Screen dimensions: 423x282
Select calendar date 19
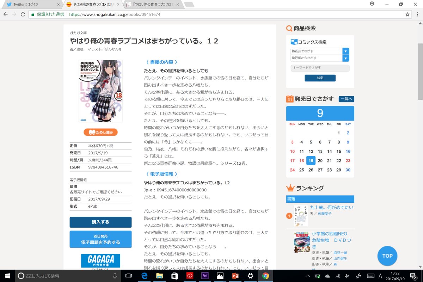pos(311,161)
